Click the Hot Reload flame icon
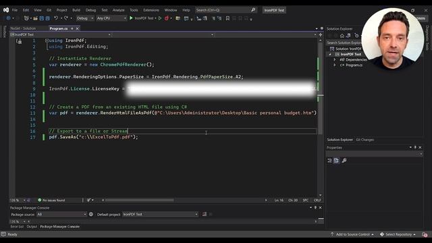432x243 pixels. pos(167,18)
